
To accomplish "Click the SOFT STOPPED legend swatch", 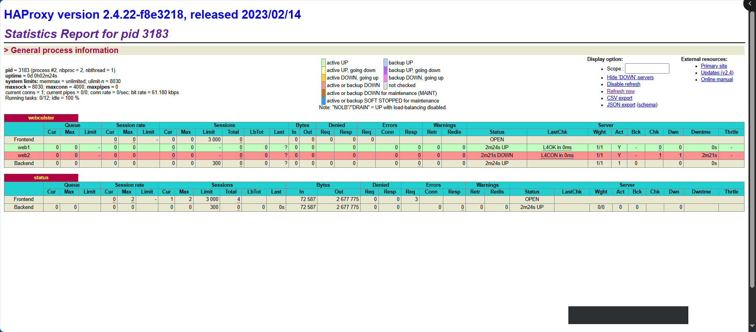I will click(323, 101).
